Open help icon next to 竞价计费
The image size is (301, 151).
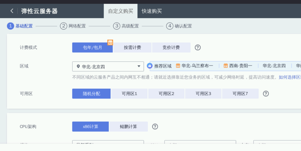coord(198,48)
